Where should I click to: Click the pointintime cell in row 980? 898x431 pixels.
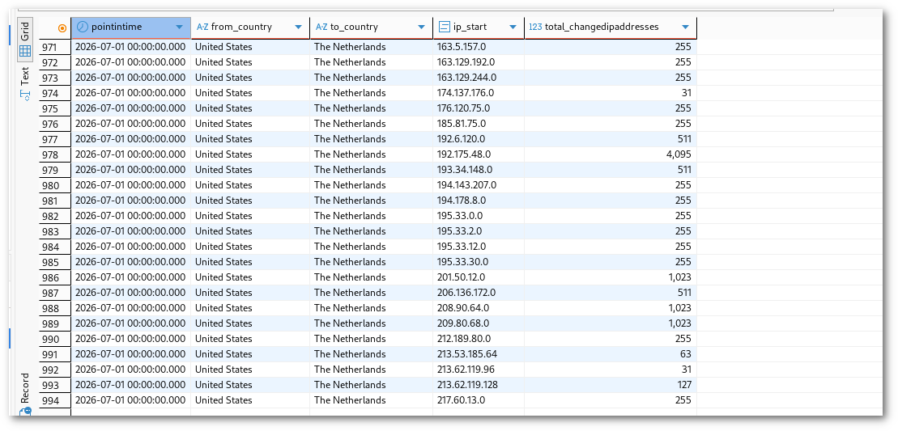click(x=130, y=185)
